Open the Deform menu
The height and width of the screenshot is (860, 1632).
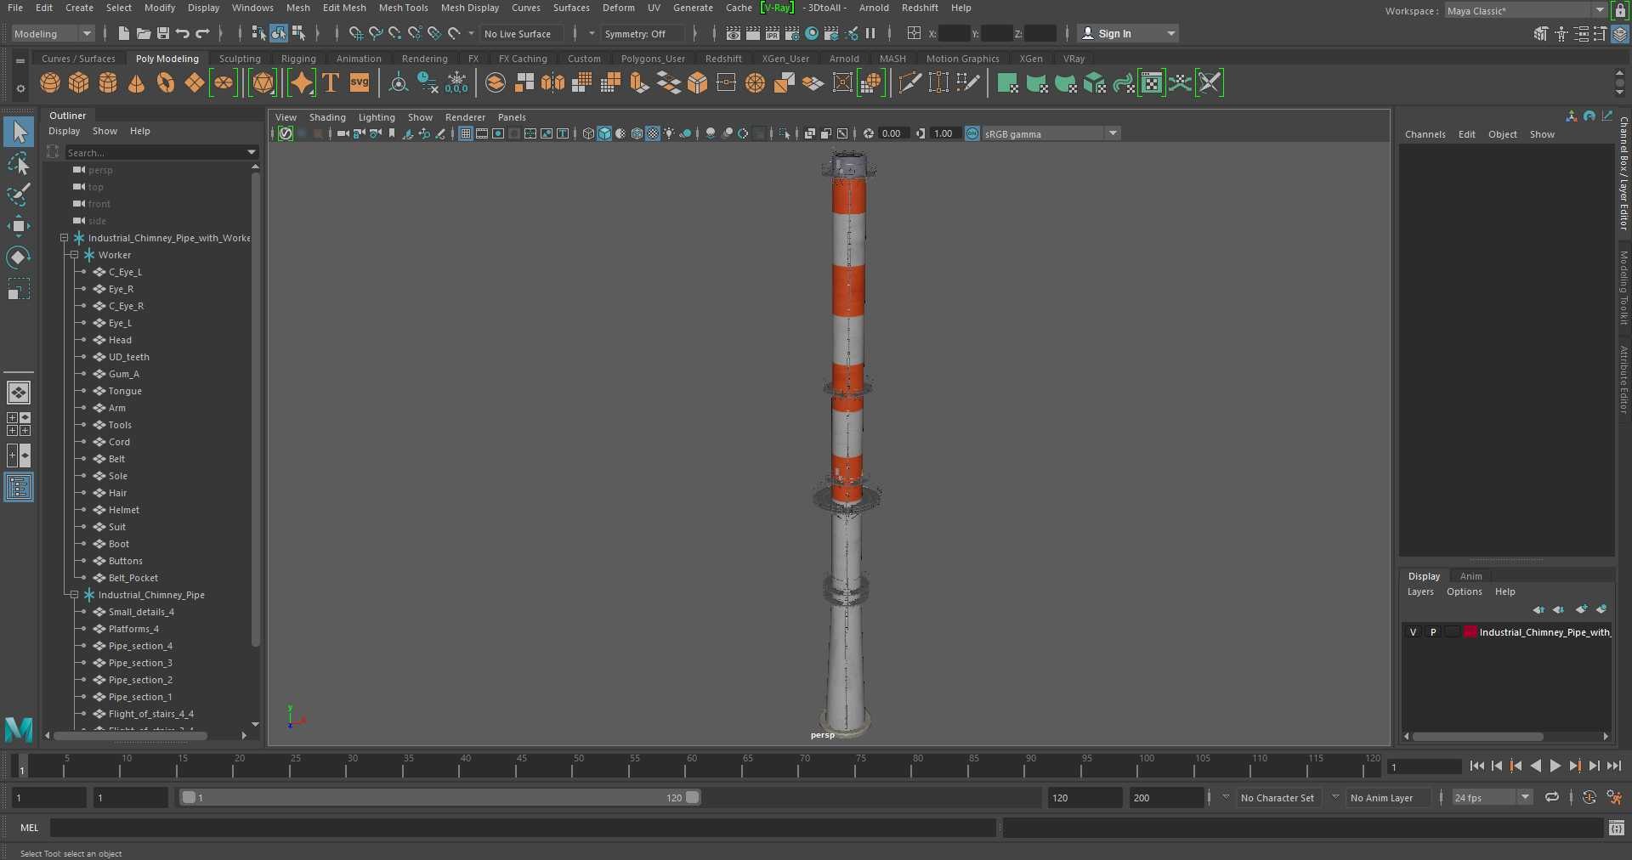(618, 8)
